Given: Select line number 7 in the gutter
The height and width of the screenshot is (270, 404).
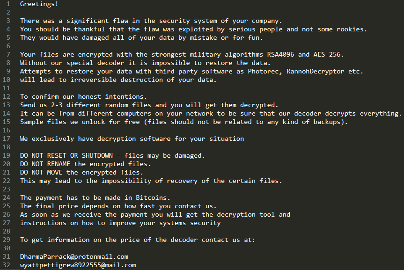Looking at the screenshot, I should pos(8,55).
